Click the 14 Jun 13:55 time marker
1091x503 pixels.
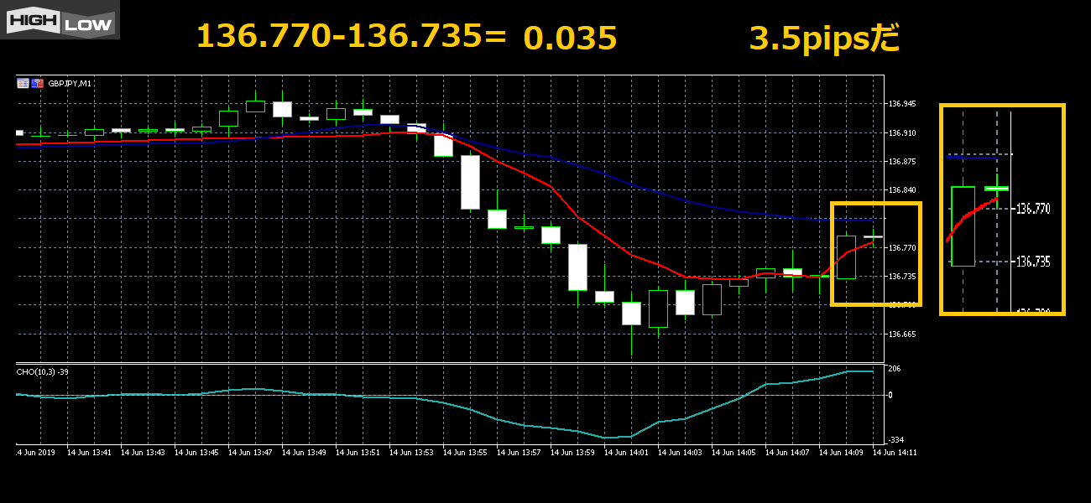pyautogui.click(x=467, y=452)
